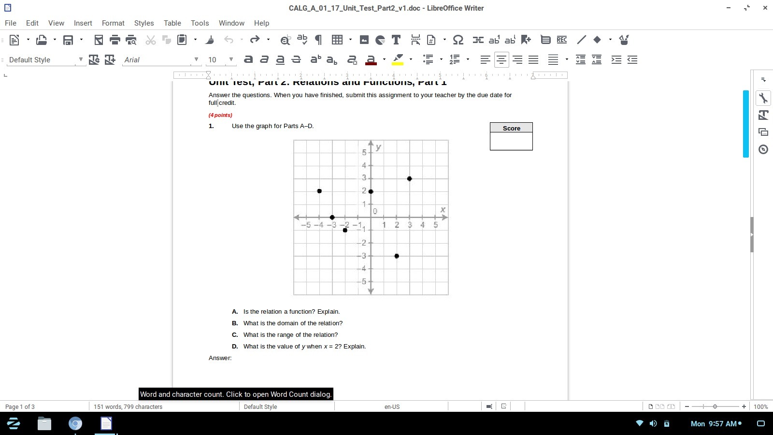This screenshot has height=435, width=773.
Task: Insert a comment
Action: click(x=545, y=40)
